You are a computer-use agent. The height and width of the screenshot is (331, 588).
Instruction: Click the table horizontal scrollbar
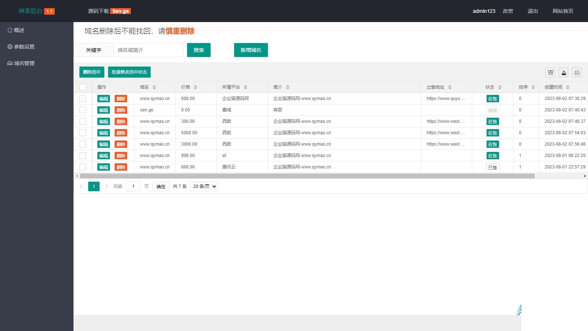(x=307, y=176)
